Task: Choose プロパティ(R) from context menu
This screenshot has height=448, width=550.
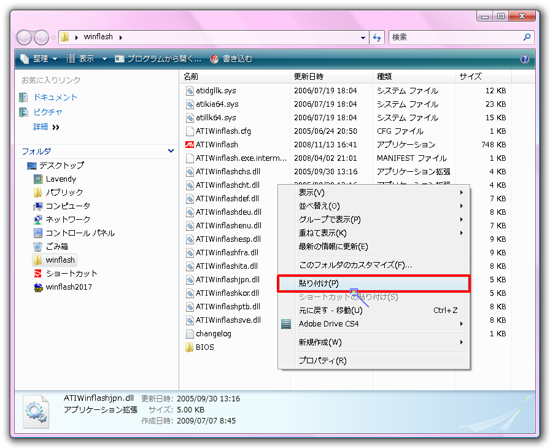Action: click(374, 361)
